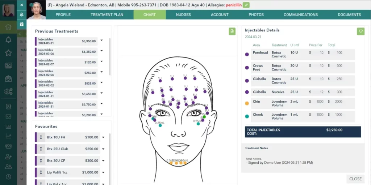The width and height of the screenshot is (371, 185).
Task: Go to the Communications tab
Action: pyautogui.click(x=300, y=15)
